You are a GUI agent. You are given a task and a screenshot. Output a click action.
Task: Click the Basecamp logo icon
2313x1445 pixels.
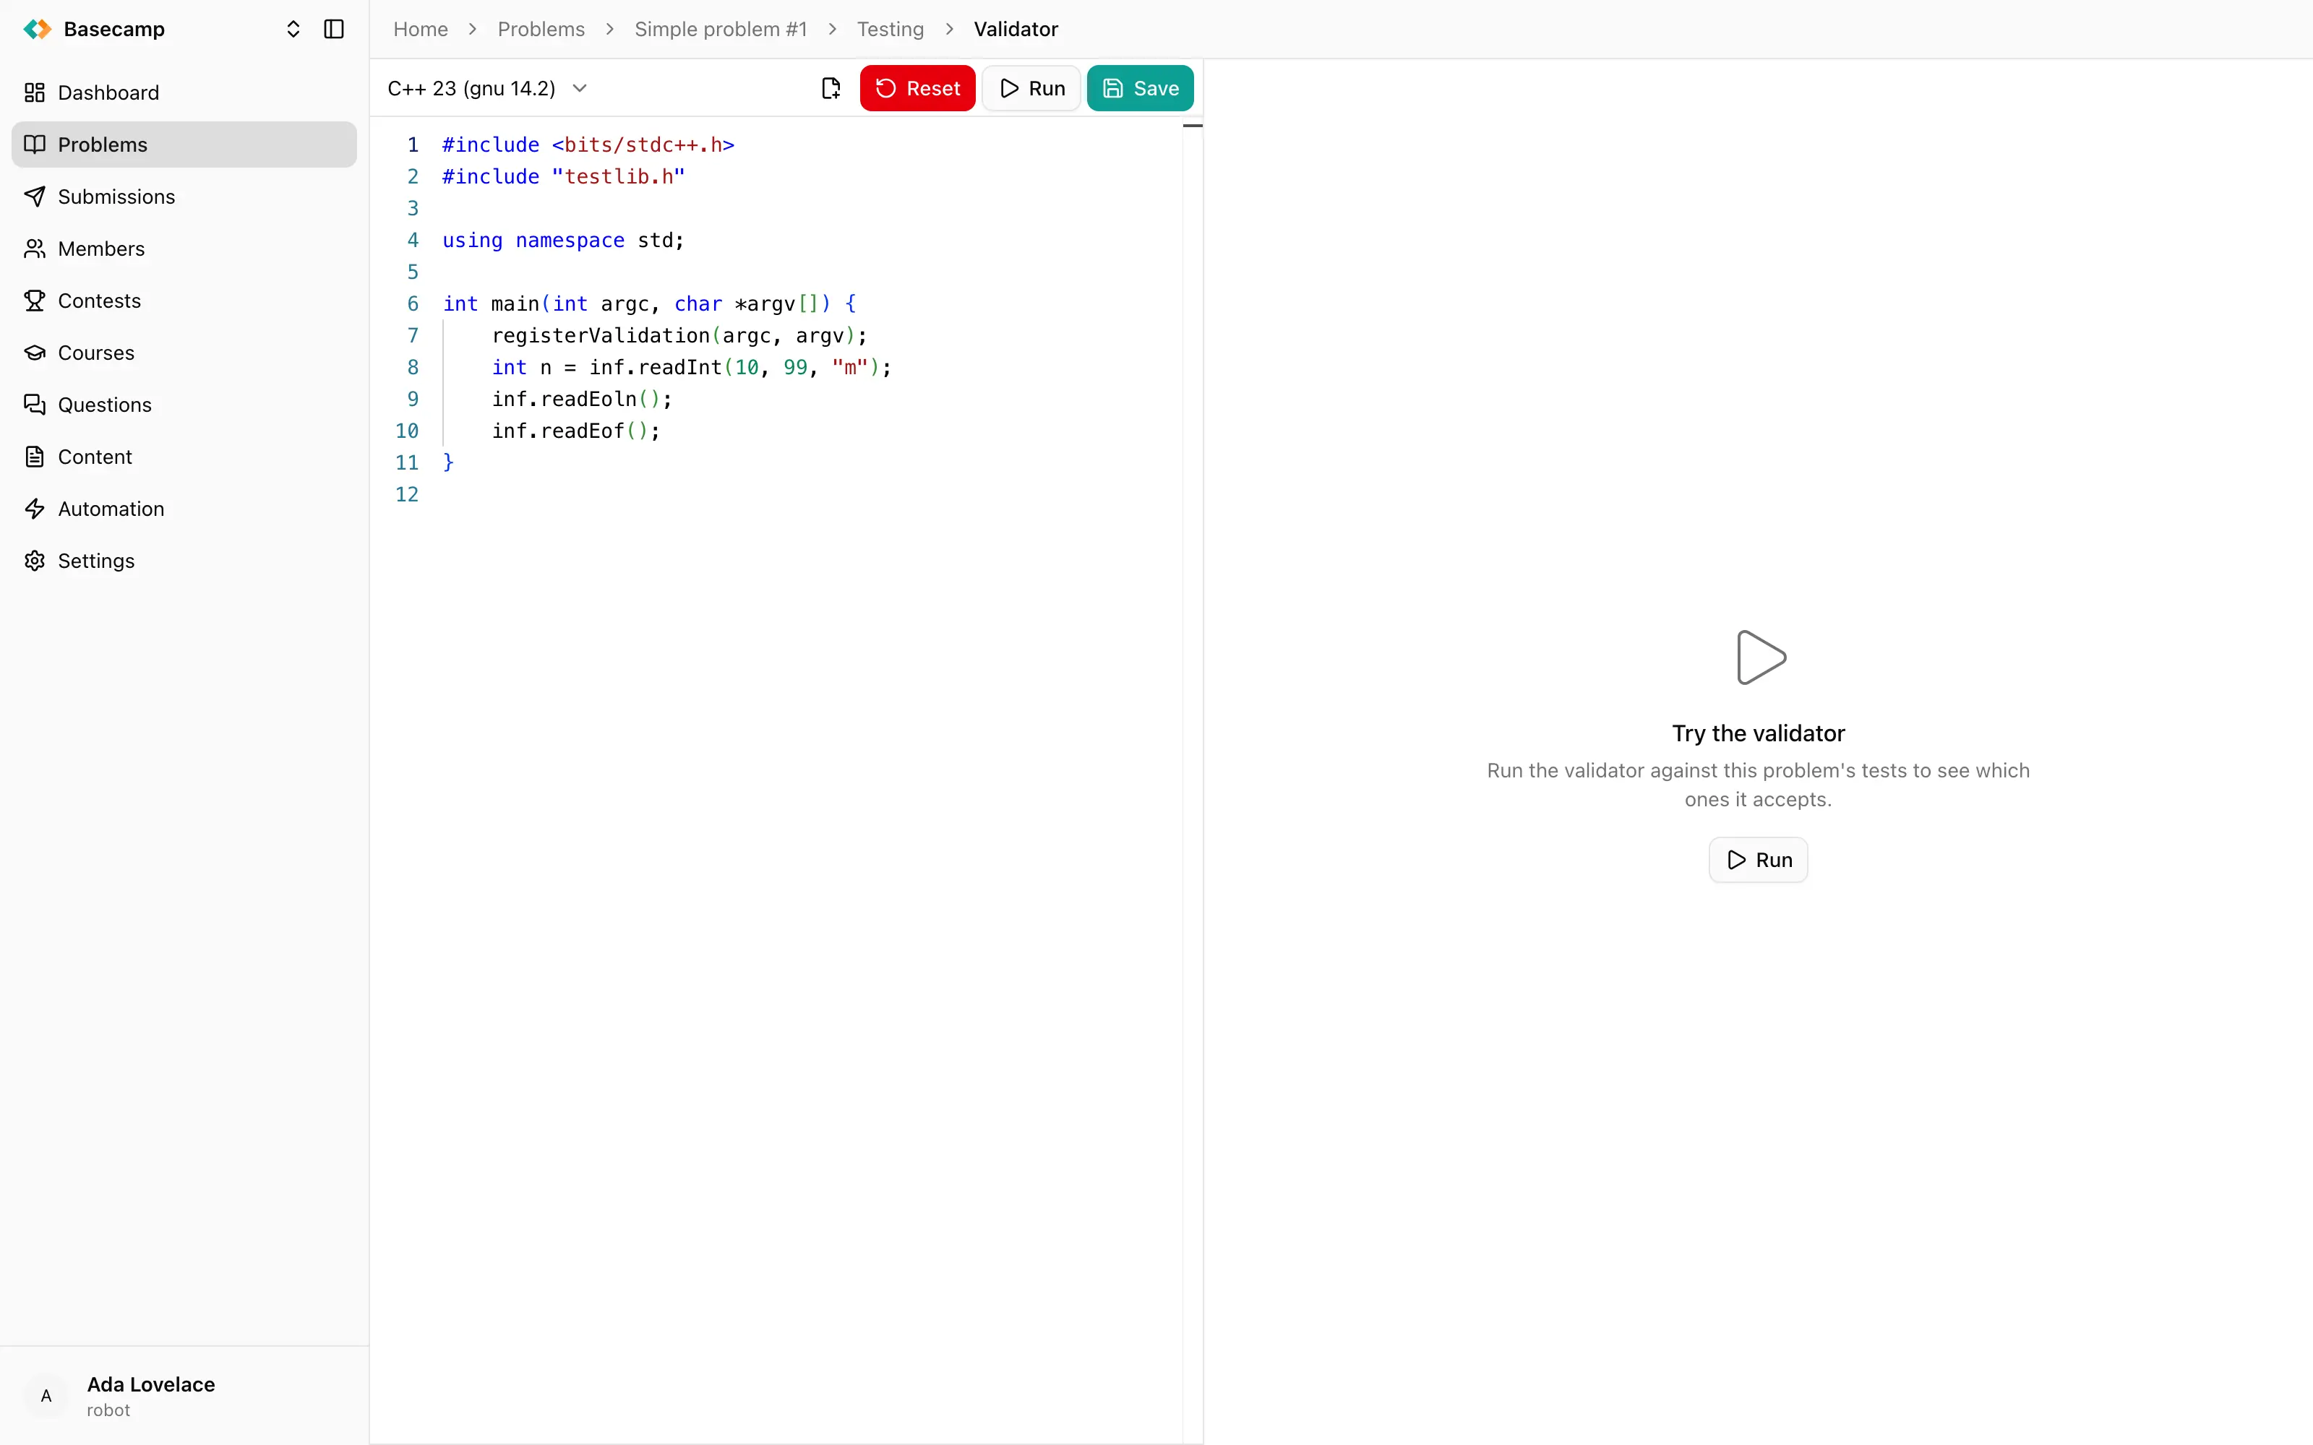click(x=38, y=29)
